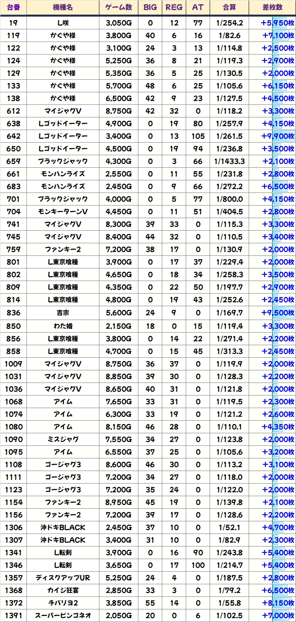Click the 1/1433.3 combined rate
This screenshot has width=296, height=622.
(229, 161)
